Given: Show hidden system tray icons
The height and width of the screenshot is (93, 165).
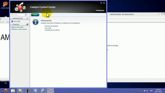Looking at the screenshot, I should (x=138, y=91).
